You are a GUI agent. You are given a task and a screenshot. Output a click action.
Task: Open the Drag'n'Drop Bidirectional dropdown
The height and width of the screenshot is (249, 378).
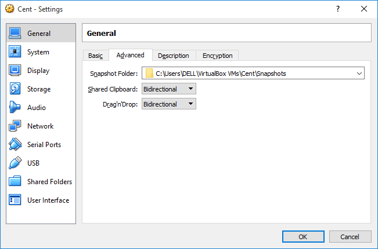169,104
